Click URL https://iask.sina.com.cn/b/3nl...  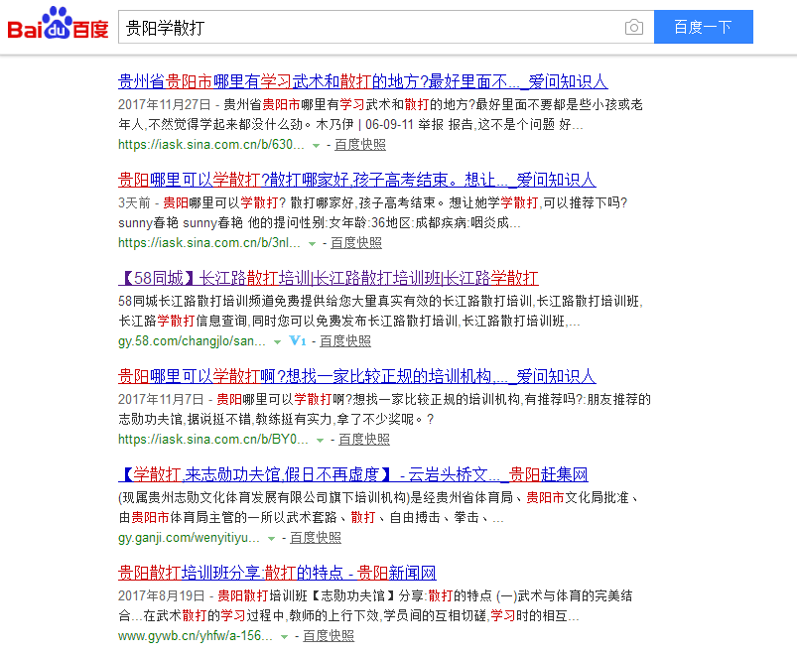[208, 243]
